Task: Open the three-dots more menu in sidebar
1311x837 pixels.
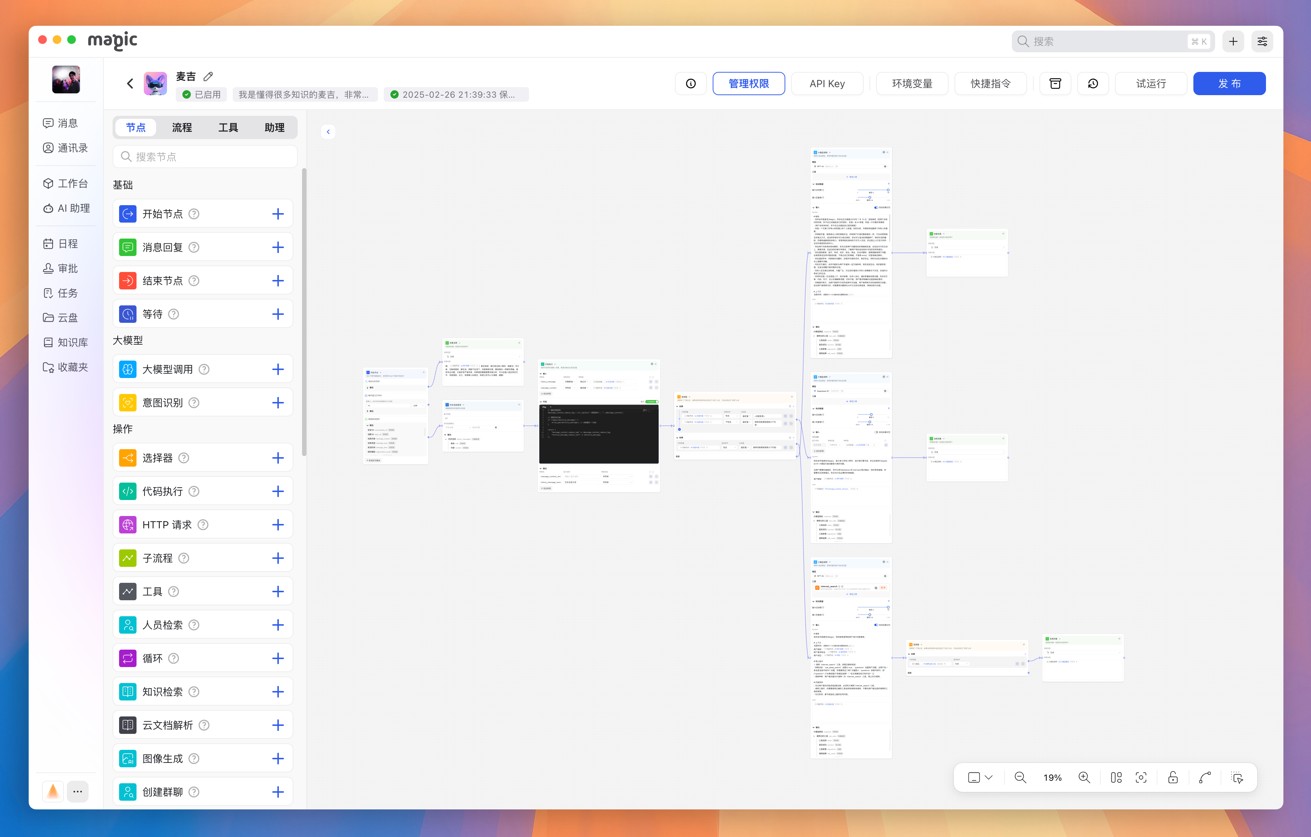Action: 77,791
